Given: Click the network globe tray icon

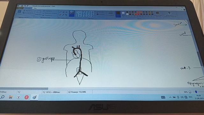Looking at the screenshot, I should (186, 97).
